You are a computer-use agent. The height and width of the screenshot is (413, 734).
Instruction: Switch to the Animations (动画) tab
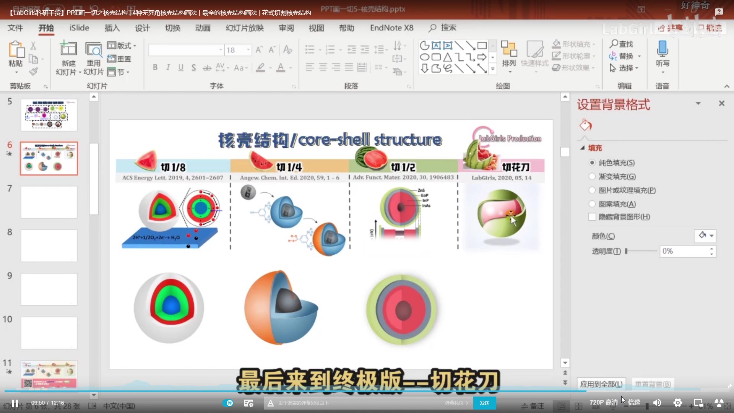[203, 28]
